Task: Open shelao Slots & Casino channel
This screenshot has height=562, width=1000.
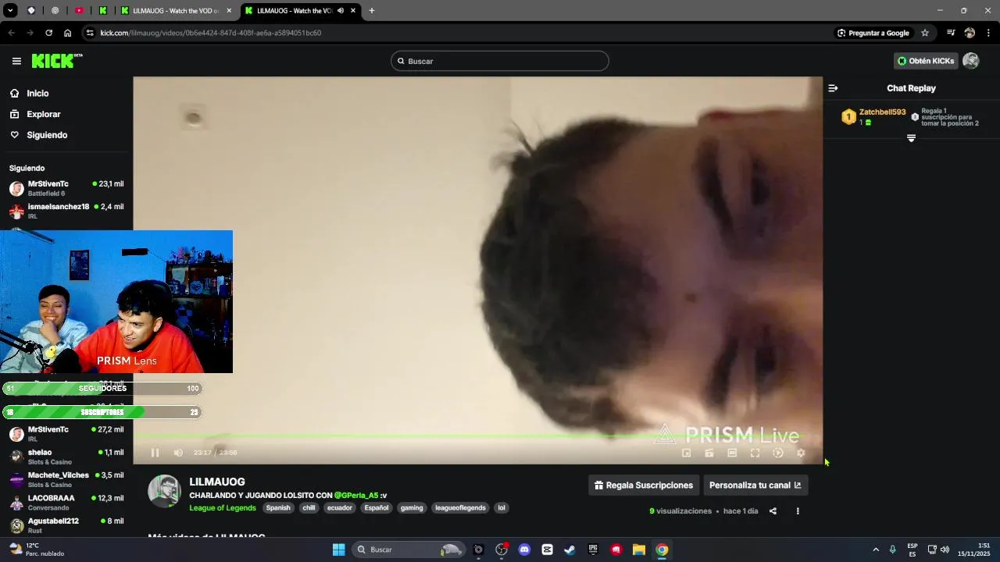Action: tap(66, 457)
